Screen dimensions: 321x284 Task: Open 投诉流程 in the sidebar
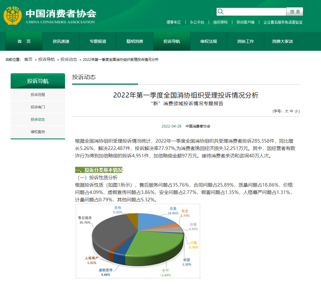[38, 95]
